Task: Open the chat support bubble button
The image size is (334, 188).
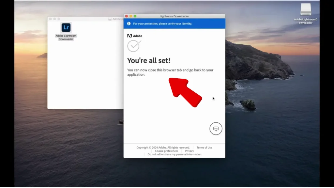Action: point(216,129)
